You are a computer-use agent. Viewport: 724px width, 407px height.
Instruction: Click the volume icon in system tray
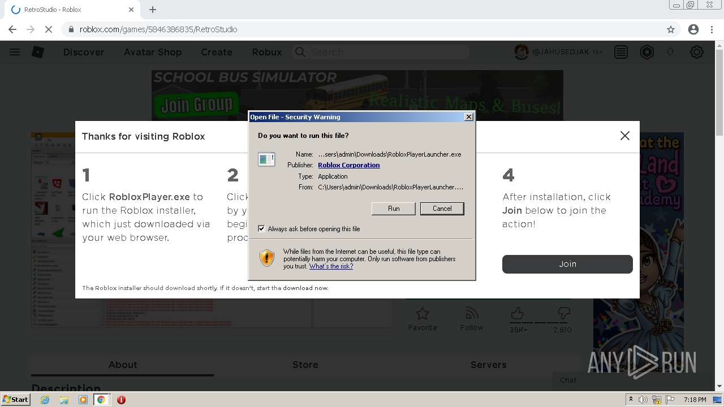tap(643, 400)
